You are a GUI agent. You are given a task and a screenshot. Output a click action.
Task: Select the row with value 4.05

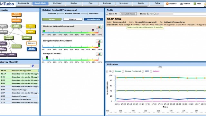(19, 80)
